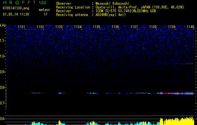The image size is (197, 125).
Task: Click the strong red echo trace near 1139
Action: click(177, 93)
